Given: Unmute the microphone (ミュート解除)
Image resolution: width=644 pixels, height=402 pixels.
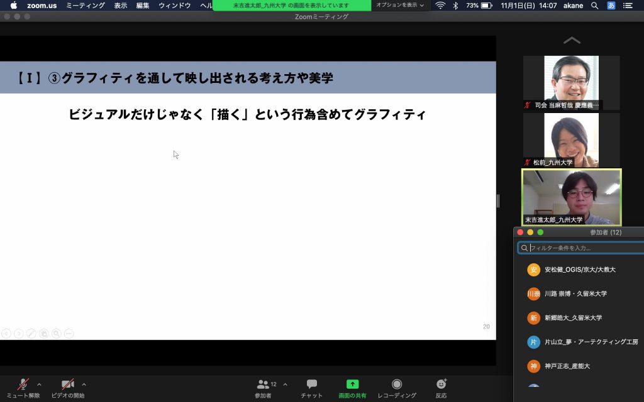Looking at the screenshot, I should pyautogui.click(x=23, y=384).
